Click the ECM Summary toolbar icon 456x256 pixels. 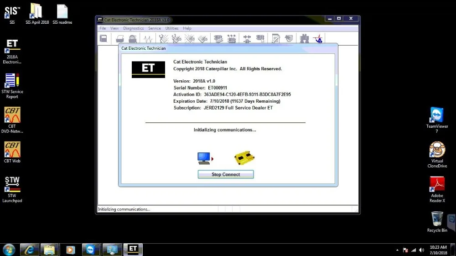pos(218,38)
